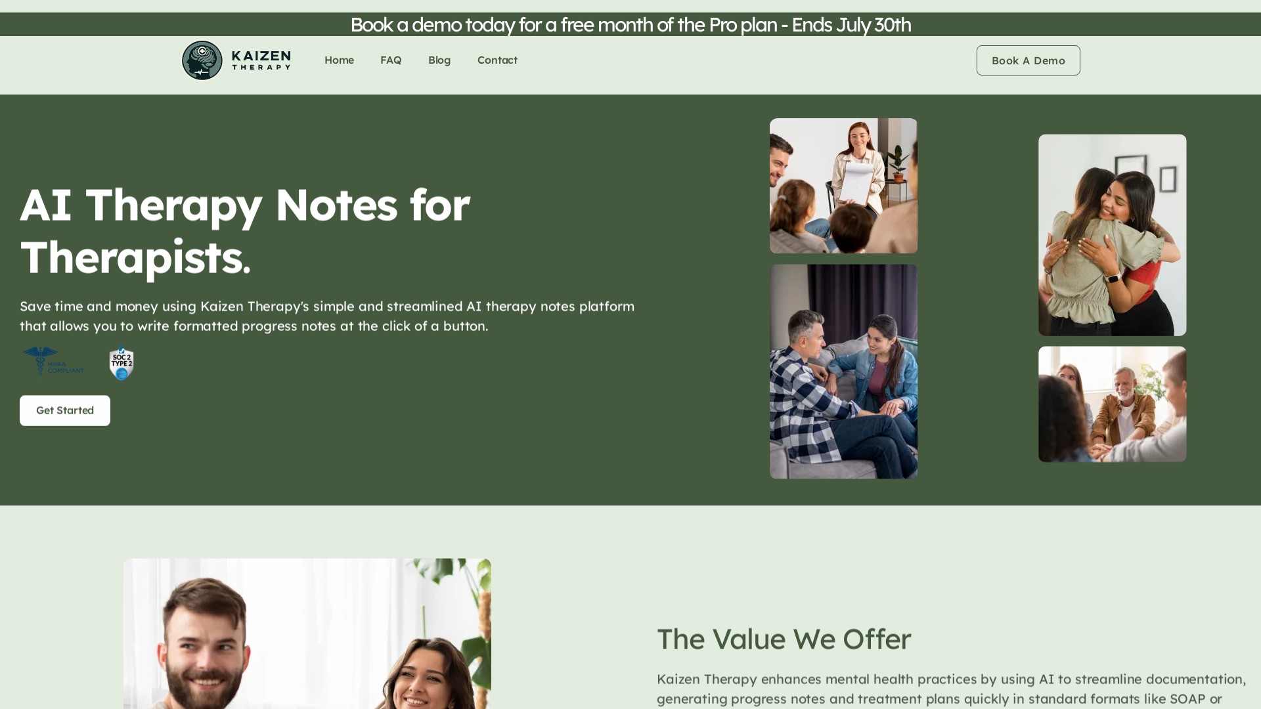Image resolution: width=1261 pixels, height=709 pixels.
Task: Click the KAIZEN THERAPY wordmark text
Action: click(261, 60)
